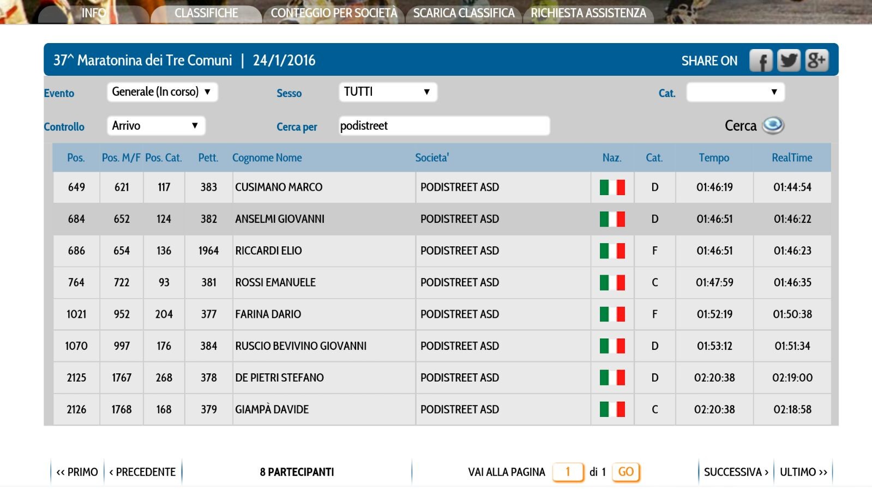Click the page number input box
This screenshot has width=872, height=490.
tap(568, 472)
